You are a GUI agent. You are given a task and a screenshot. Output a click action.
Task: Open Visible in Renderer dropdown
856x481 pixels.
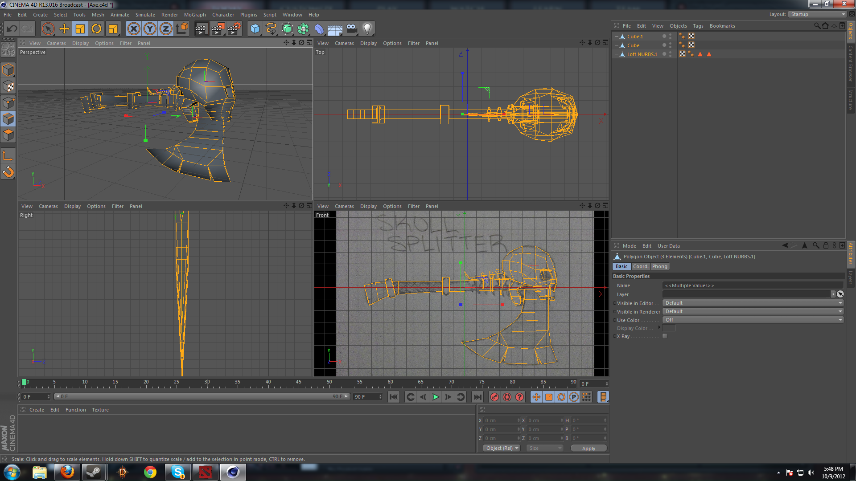[753, 311]
